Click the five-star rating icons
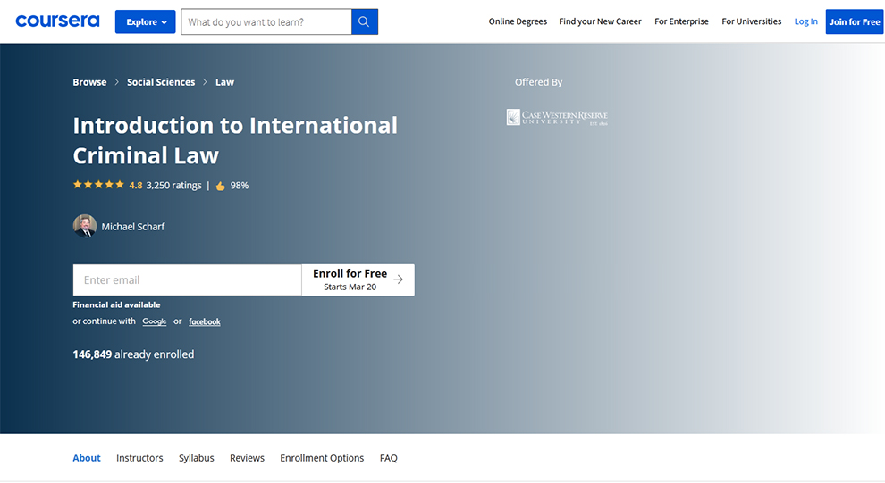 coord(98,185)
